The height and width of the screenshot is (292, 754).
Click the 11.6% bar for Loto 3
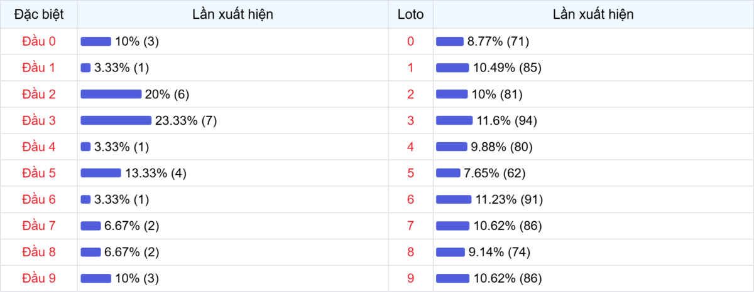click(454, 120)
